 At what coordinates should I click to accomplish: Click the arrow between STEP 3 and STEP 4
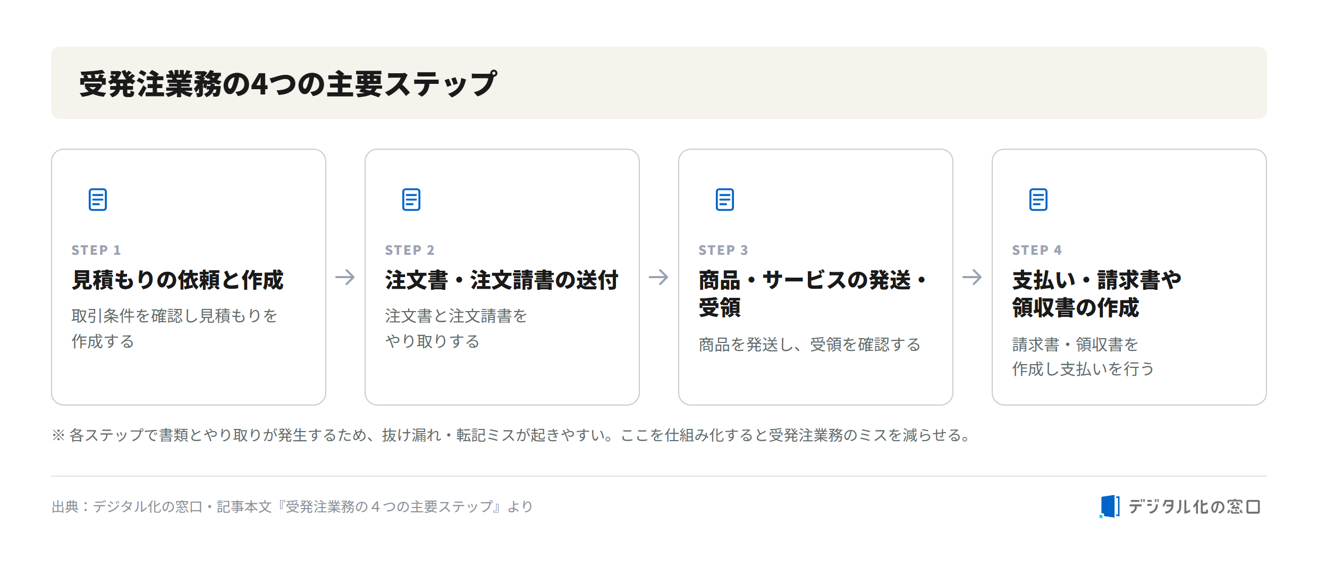(x=973, y=277)
